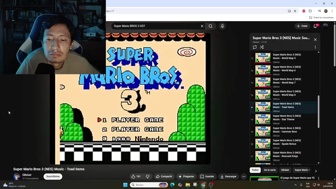336x189 pixels.
Task: Click the taskbar Buscar search box
Action: coord(149,185)
